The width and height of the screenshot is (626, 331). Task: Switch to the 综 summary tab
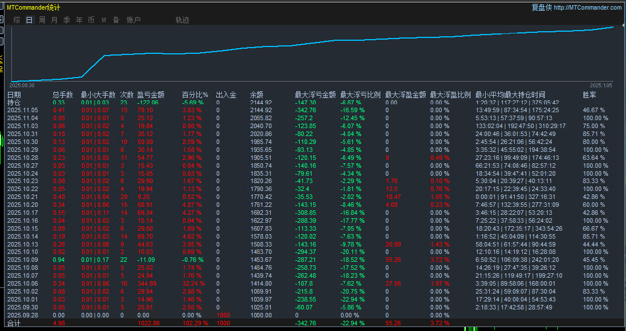click(16, 20)
